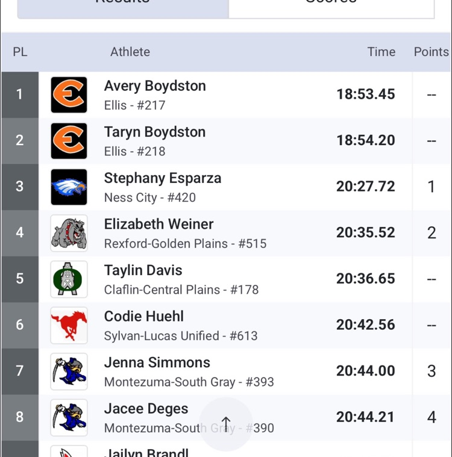Image resolution: width=452 pixels, height=457 pixels.
Task: Select the Elizabeth Weiner athlete name
Action: (159, 224)
